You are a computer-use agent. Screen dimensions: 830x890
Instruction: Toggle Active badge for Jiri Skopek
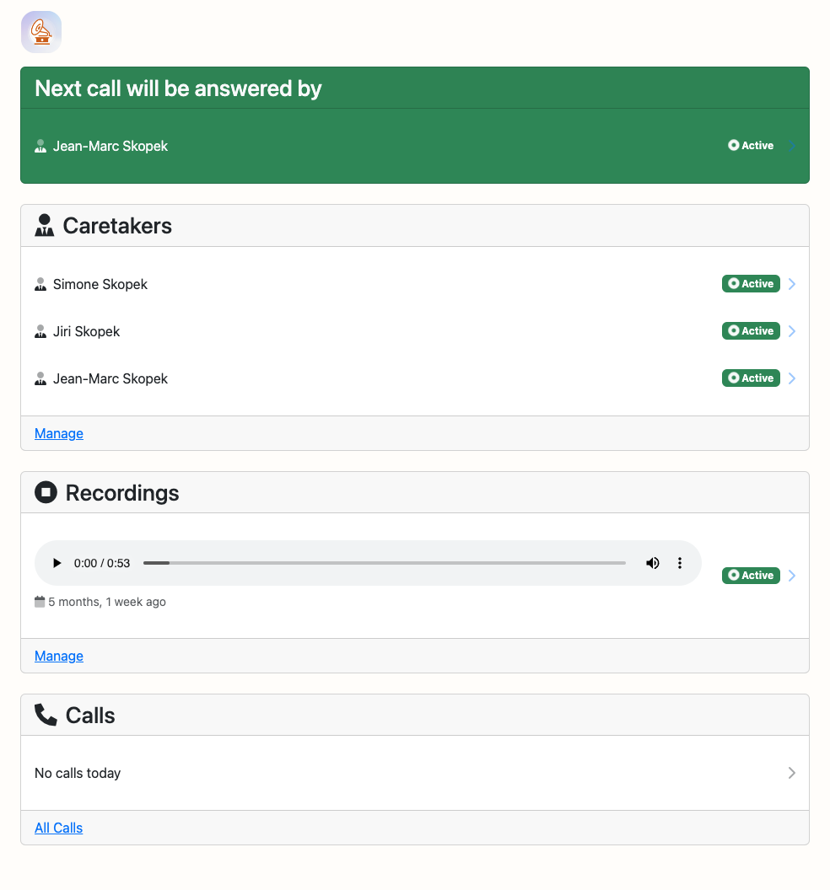[751, 331]
